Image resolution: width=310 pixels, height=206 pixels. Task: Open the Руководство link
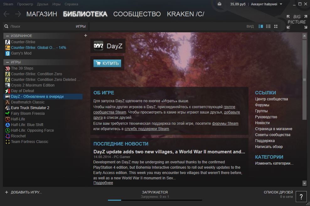[266, 117]
